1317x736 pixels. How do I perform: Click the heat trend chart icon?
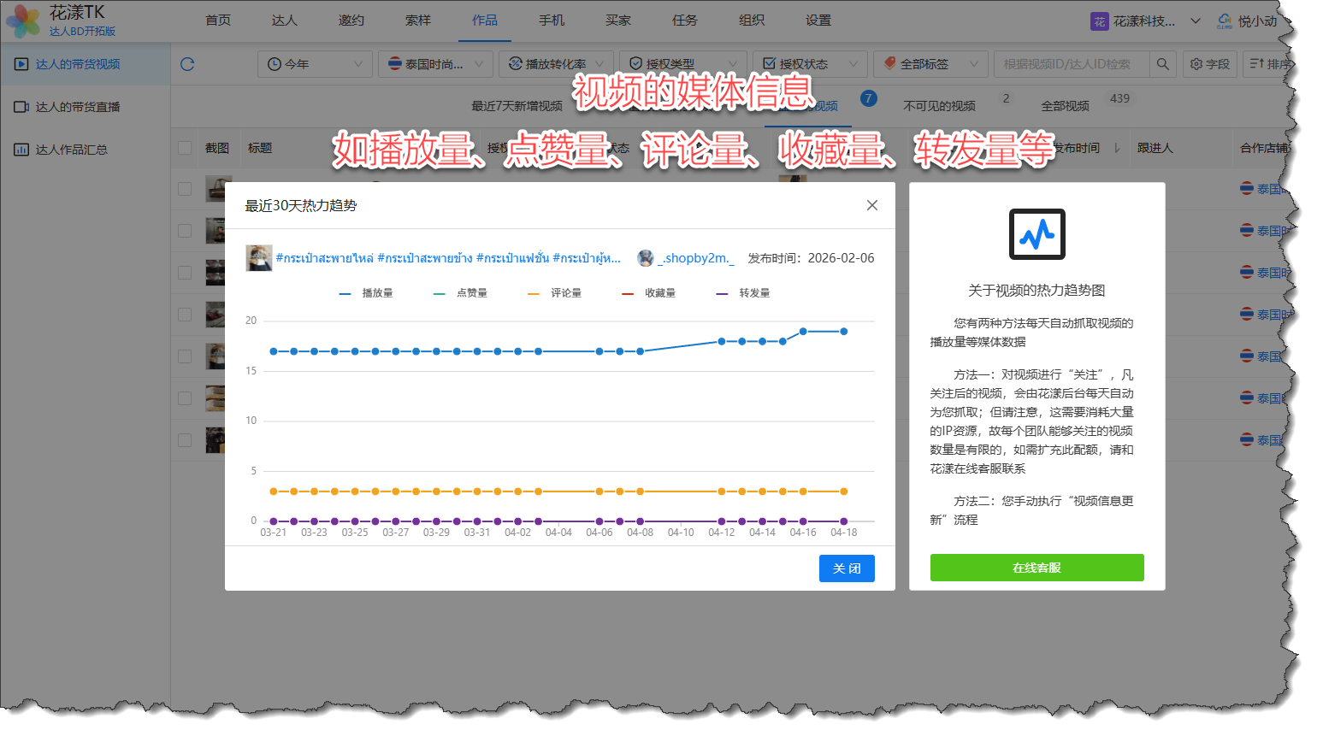pyautogui.click(x=1036, y=234)
